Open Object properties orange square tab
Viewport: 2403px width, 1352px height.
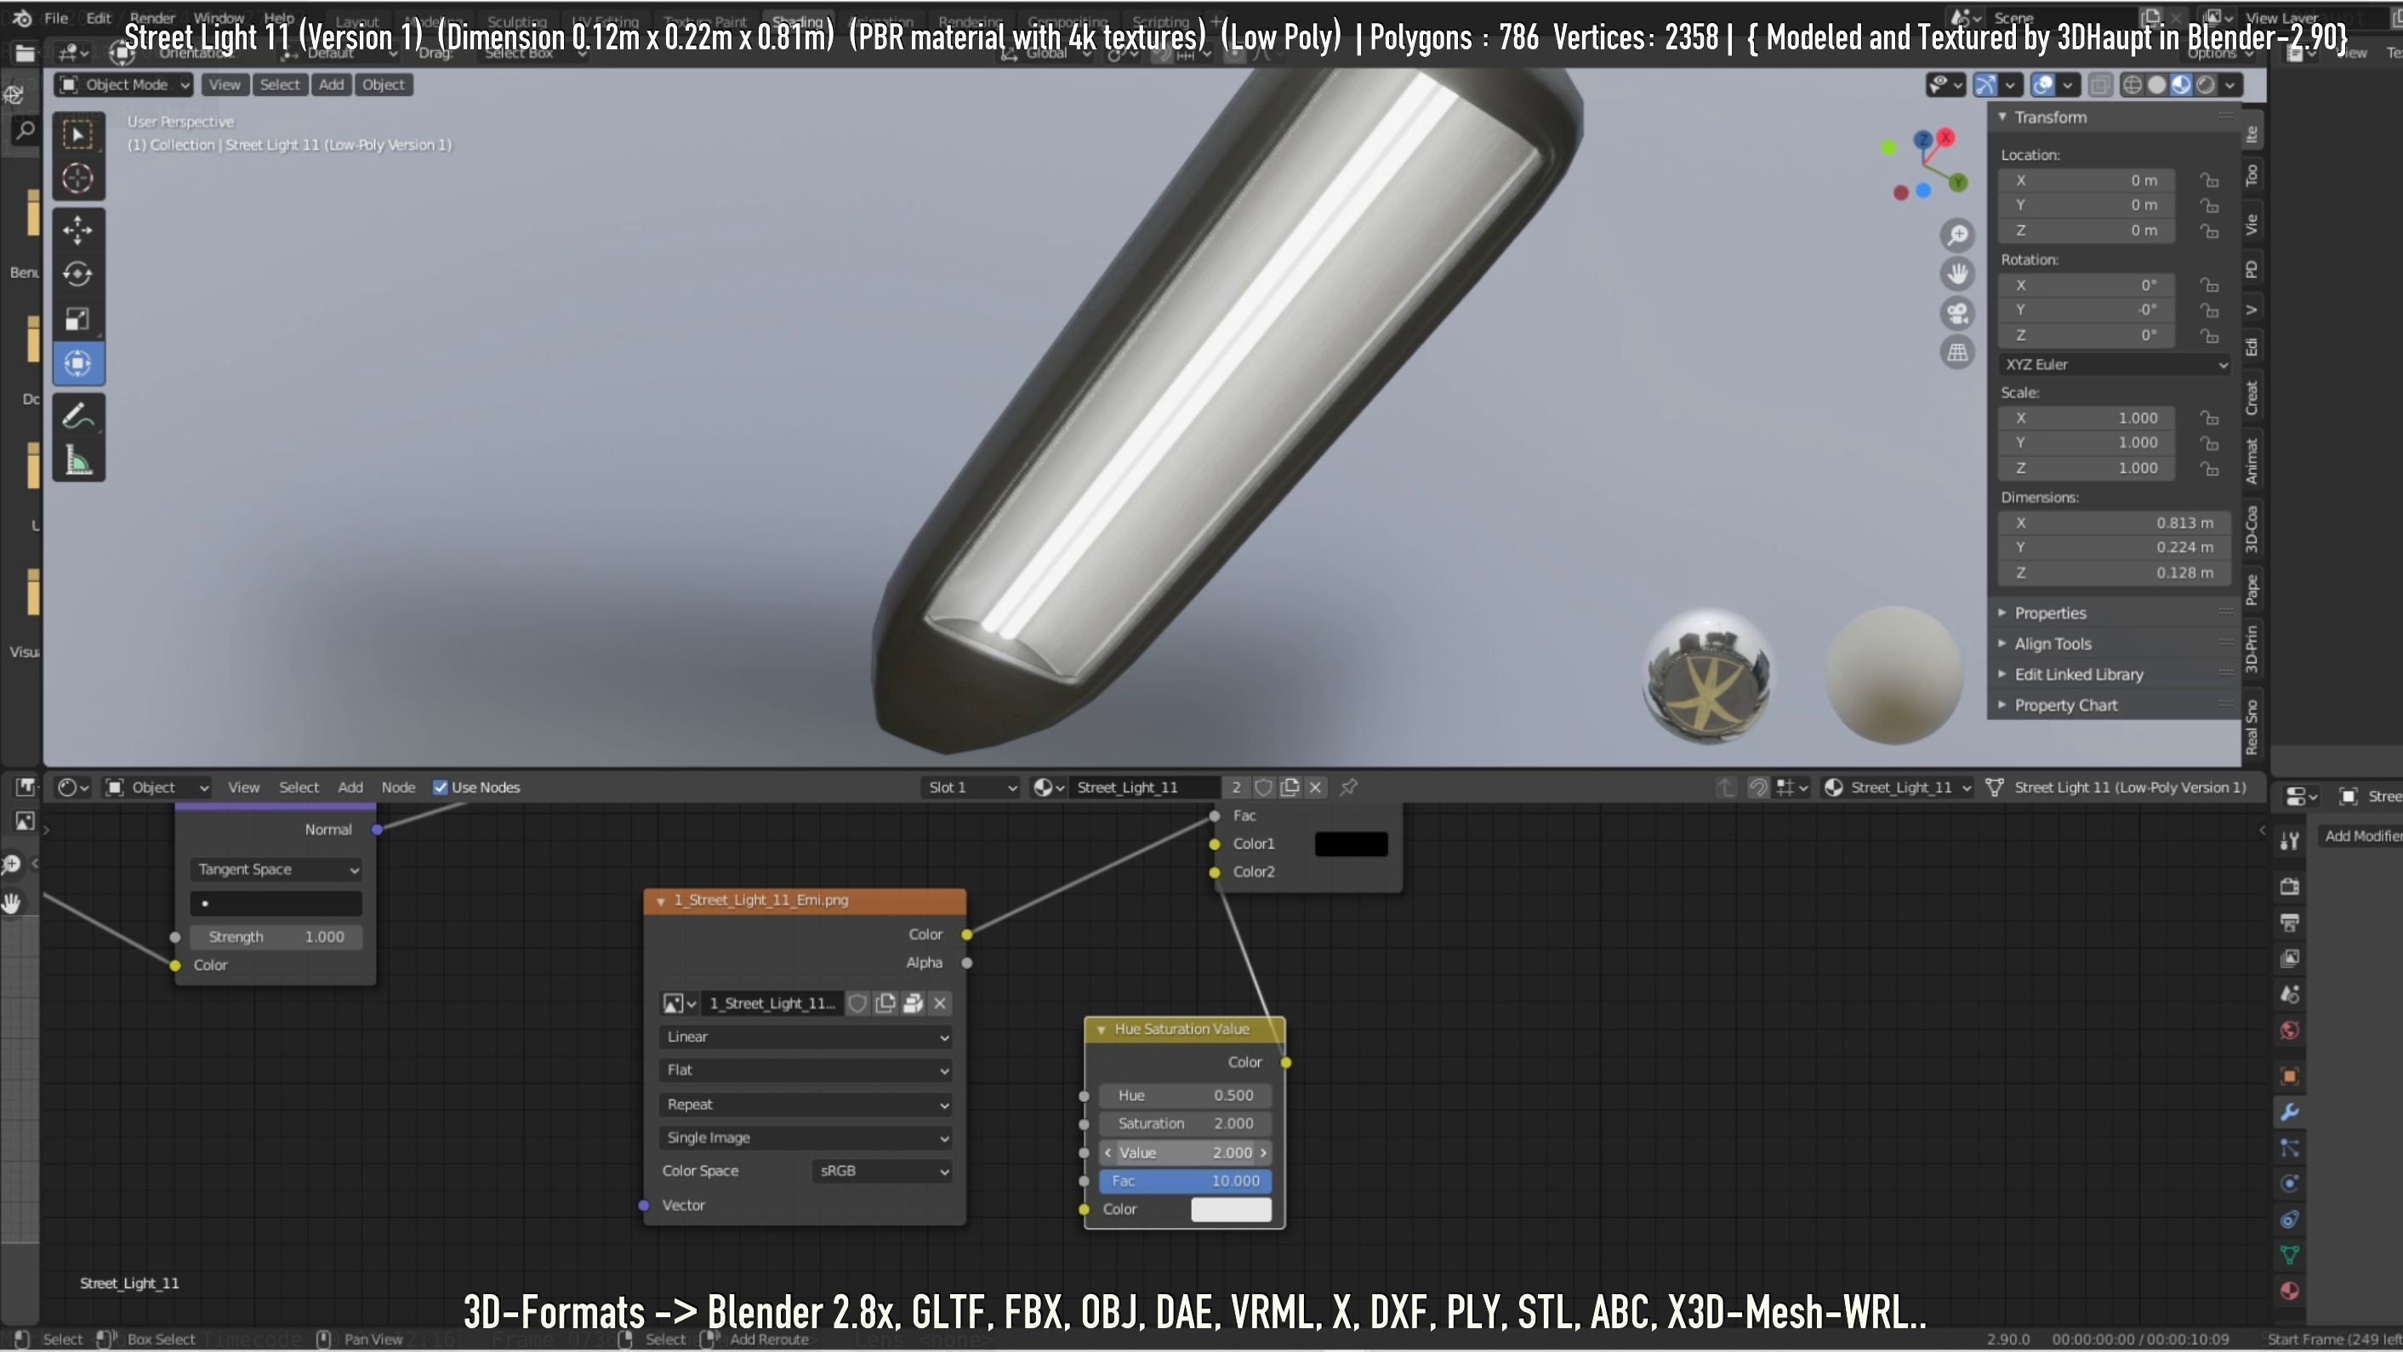coord(2289,1076)
